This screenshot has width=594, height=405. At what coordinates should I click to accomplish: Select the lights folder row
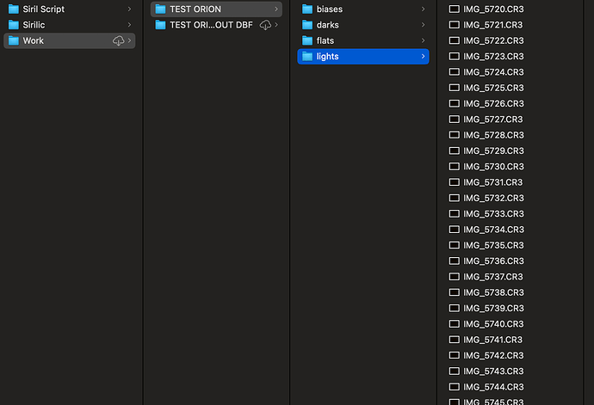[362, 57]
